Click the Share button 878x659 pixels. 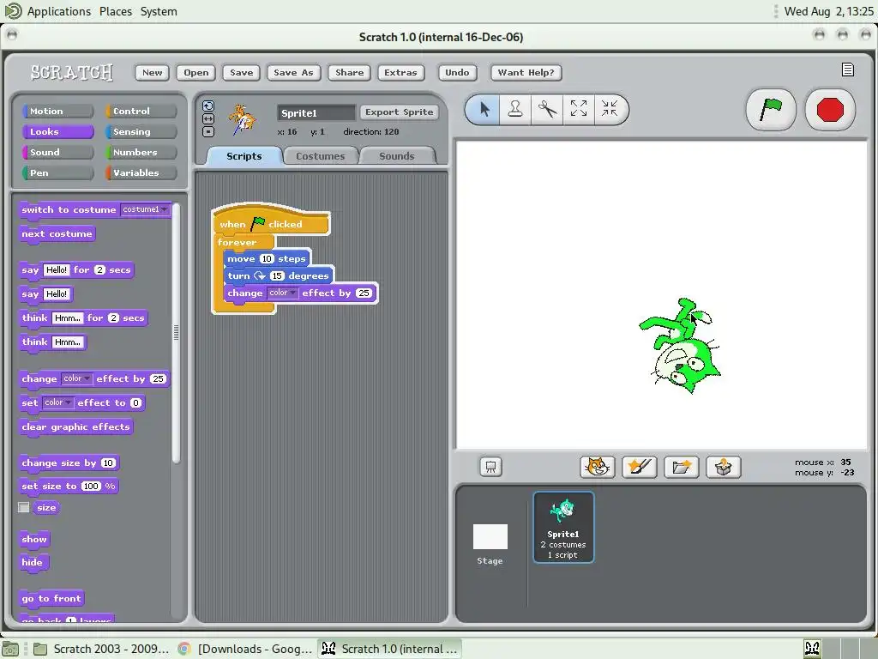(x=350, y=72)
